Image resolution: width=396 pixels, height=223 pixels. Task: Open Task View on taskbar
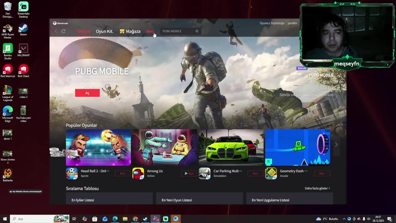tap(74, 219)
